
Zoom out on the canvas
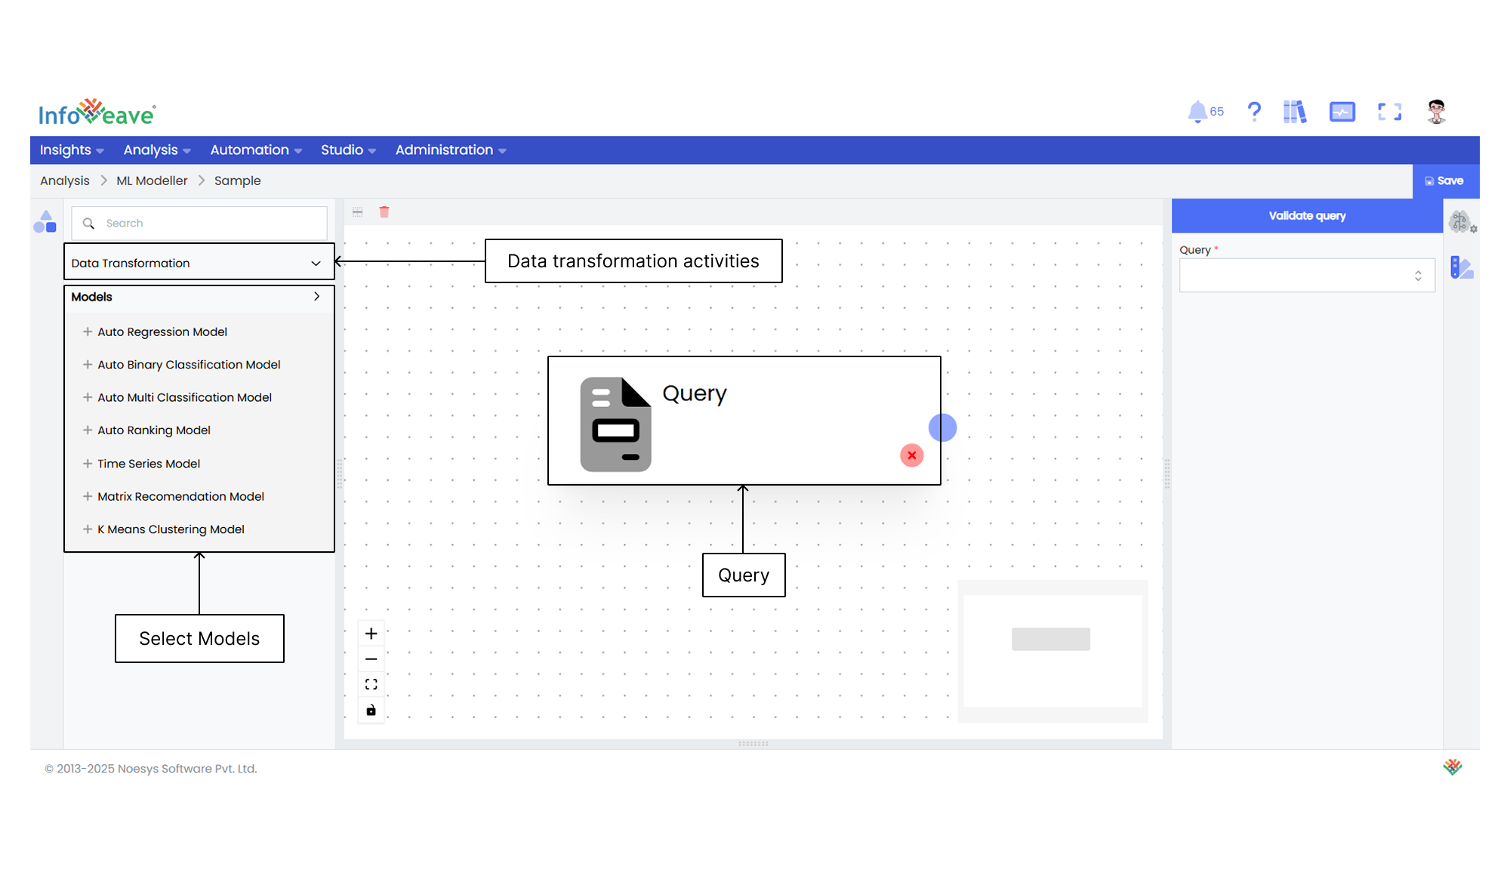371,659
